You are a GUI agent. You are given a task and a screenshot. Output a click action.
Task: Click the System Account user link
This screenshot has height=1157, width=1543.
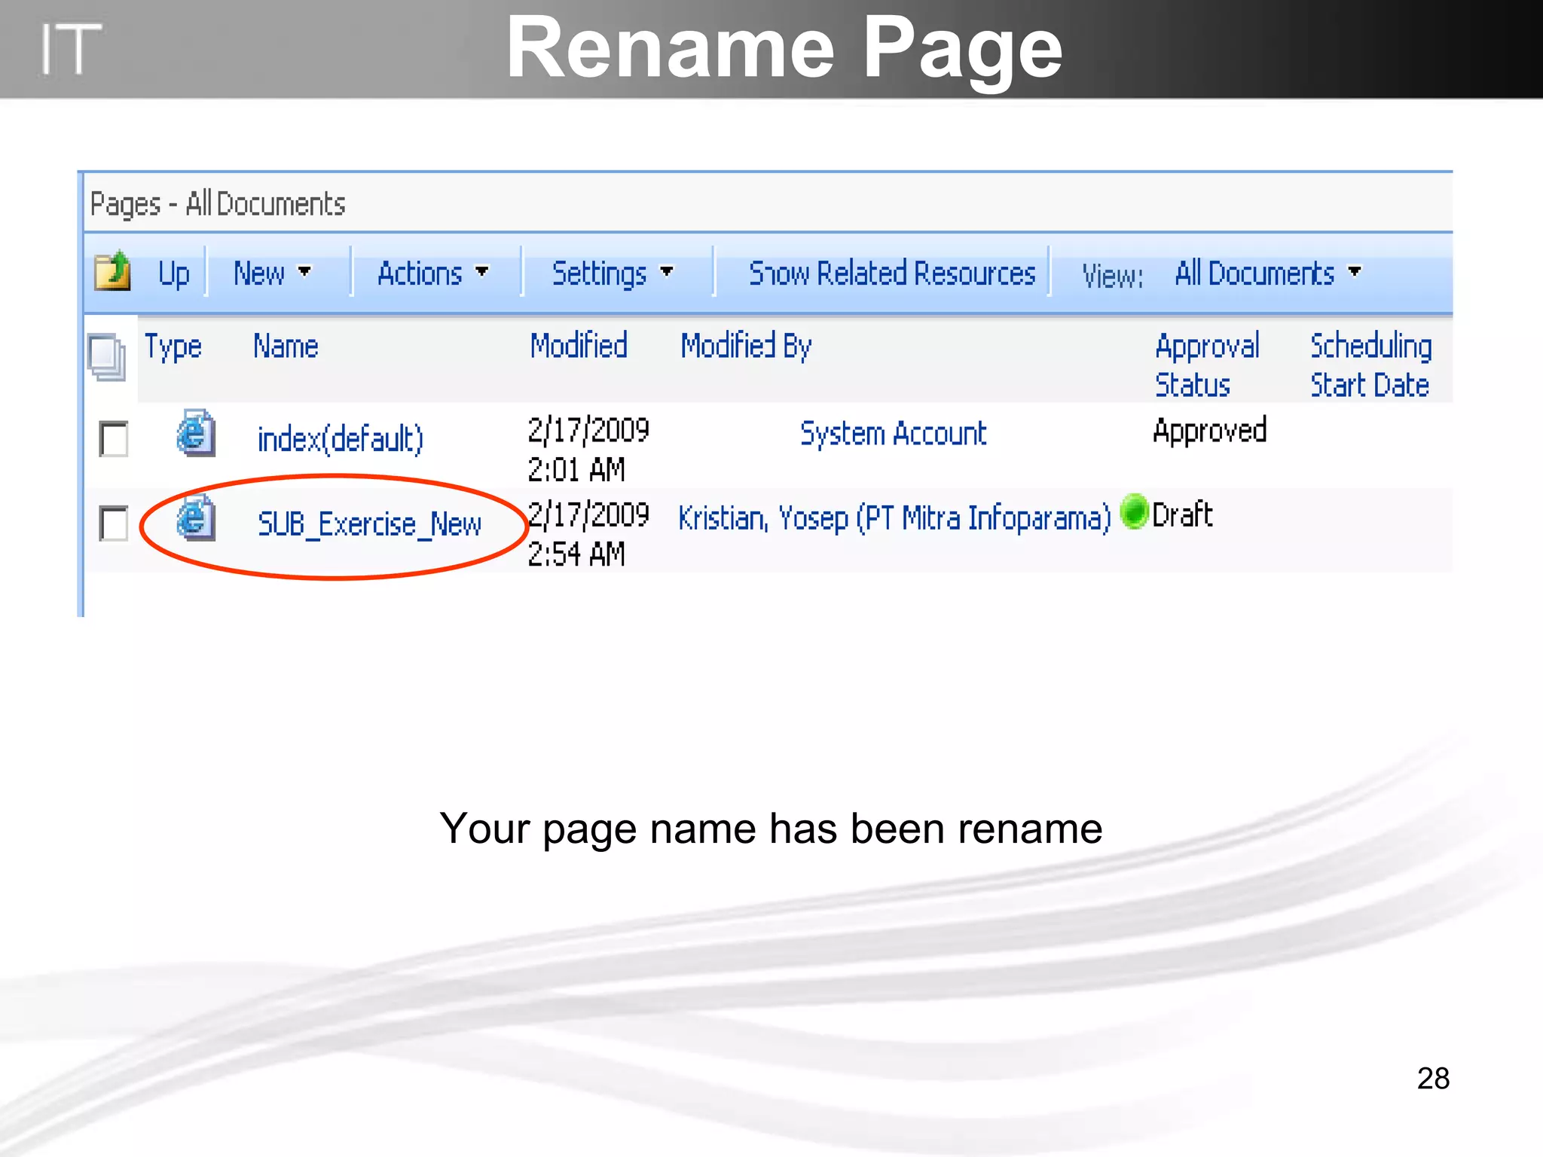click(893, 433)
